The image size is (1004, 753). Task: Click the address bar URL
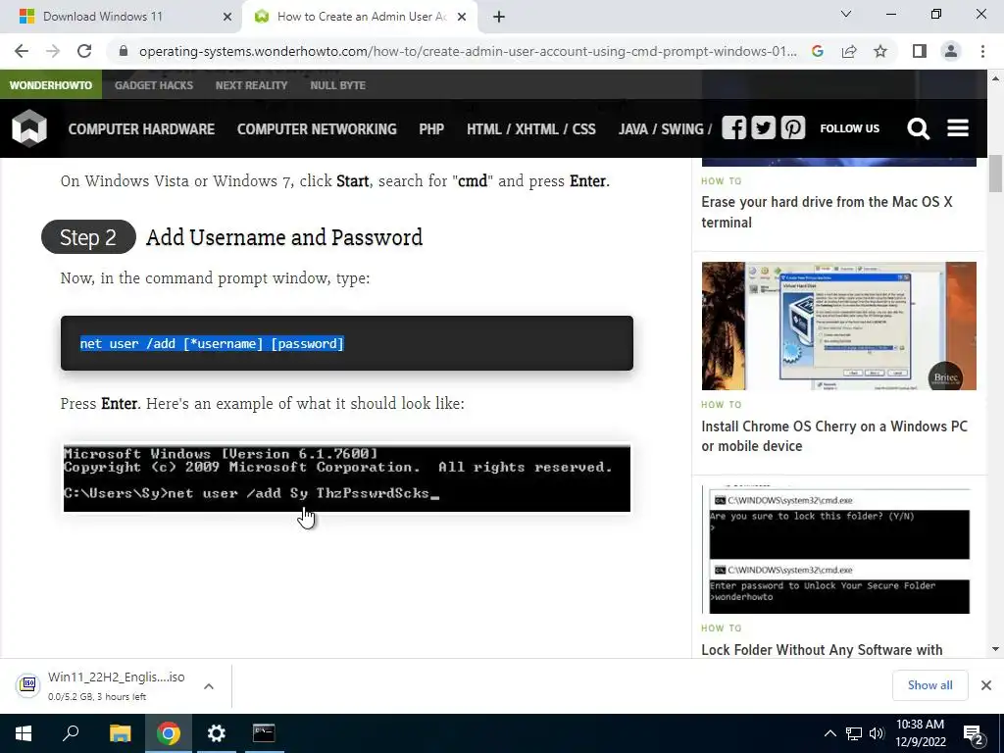468,51
